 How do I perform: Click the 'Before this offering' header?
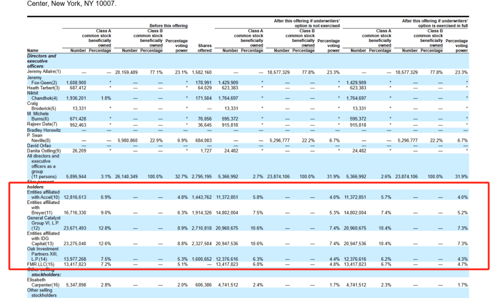coord(168,26)
